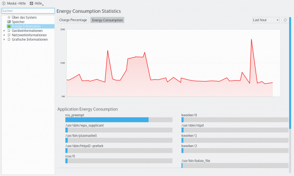Image resolution: width=294 pixels, height=176 pixels.
Task: Click the 10W axis label
Action: (63, 63)
